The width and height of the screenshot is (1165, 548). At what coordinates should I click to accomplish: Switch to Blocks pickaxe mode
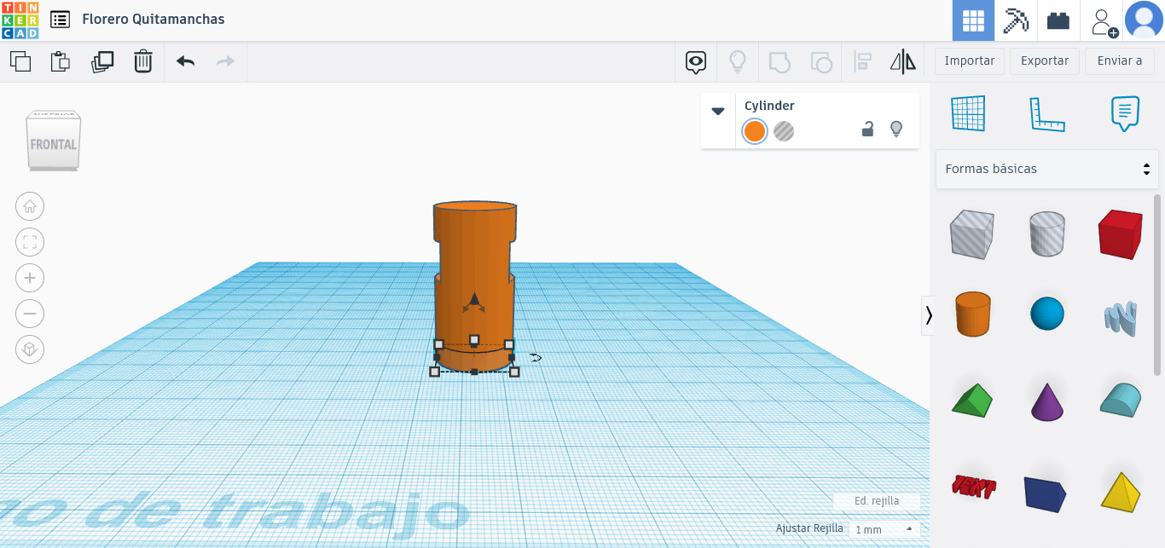[1016, 20]
